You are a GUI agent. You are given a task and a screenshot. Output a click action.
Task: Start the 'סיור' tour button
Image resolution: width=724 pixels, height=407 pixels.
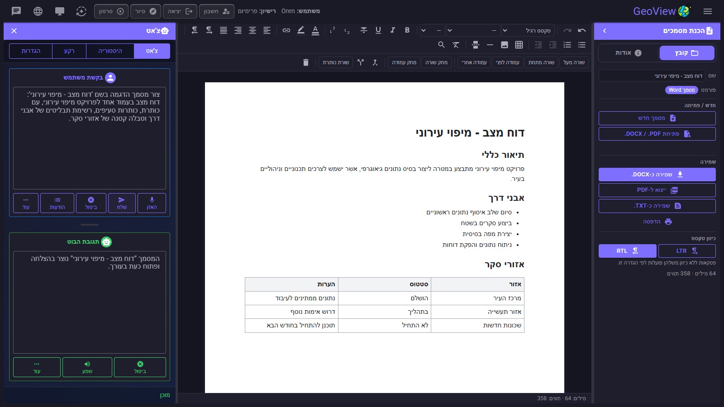click(146, 11)
